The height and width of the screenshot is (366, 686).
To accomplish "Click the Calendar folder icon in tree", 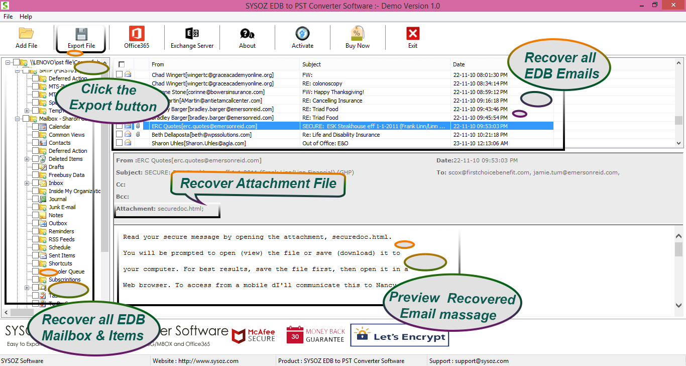I will 43,127.
